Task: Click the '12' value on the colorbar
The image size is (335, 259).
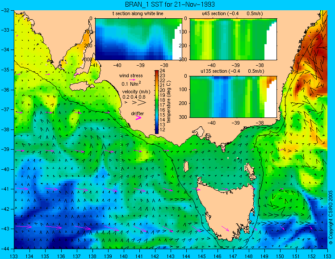Action: pos(162,129)
